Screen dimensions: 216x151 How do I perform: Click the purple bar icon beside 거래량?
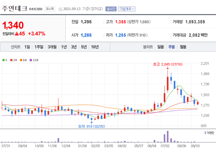click(205, 133)
